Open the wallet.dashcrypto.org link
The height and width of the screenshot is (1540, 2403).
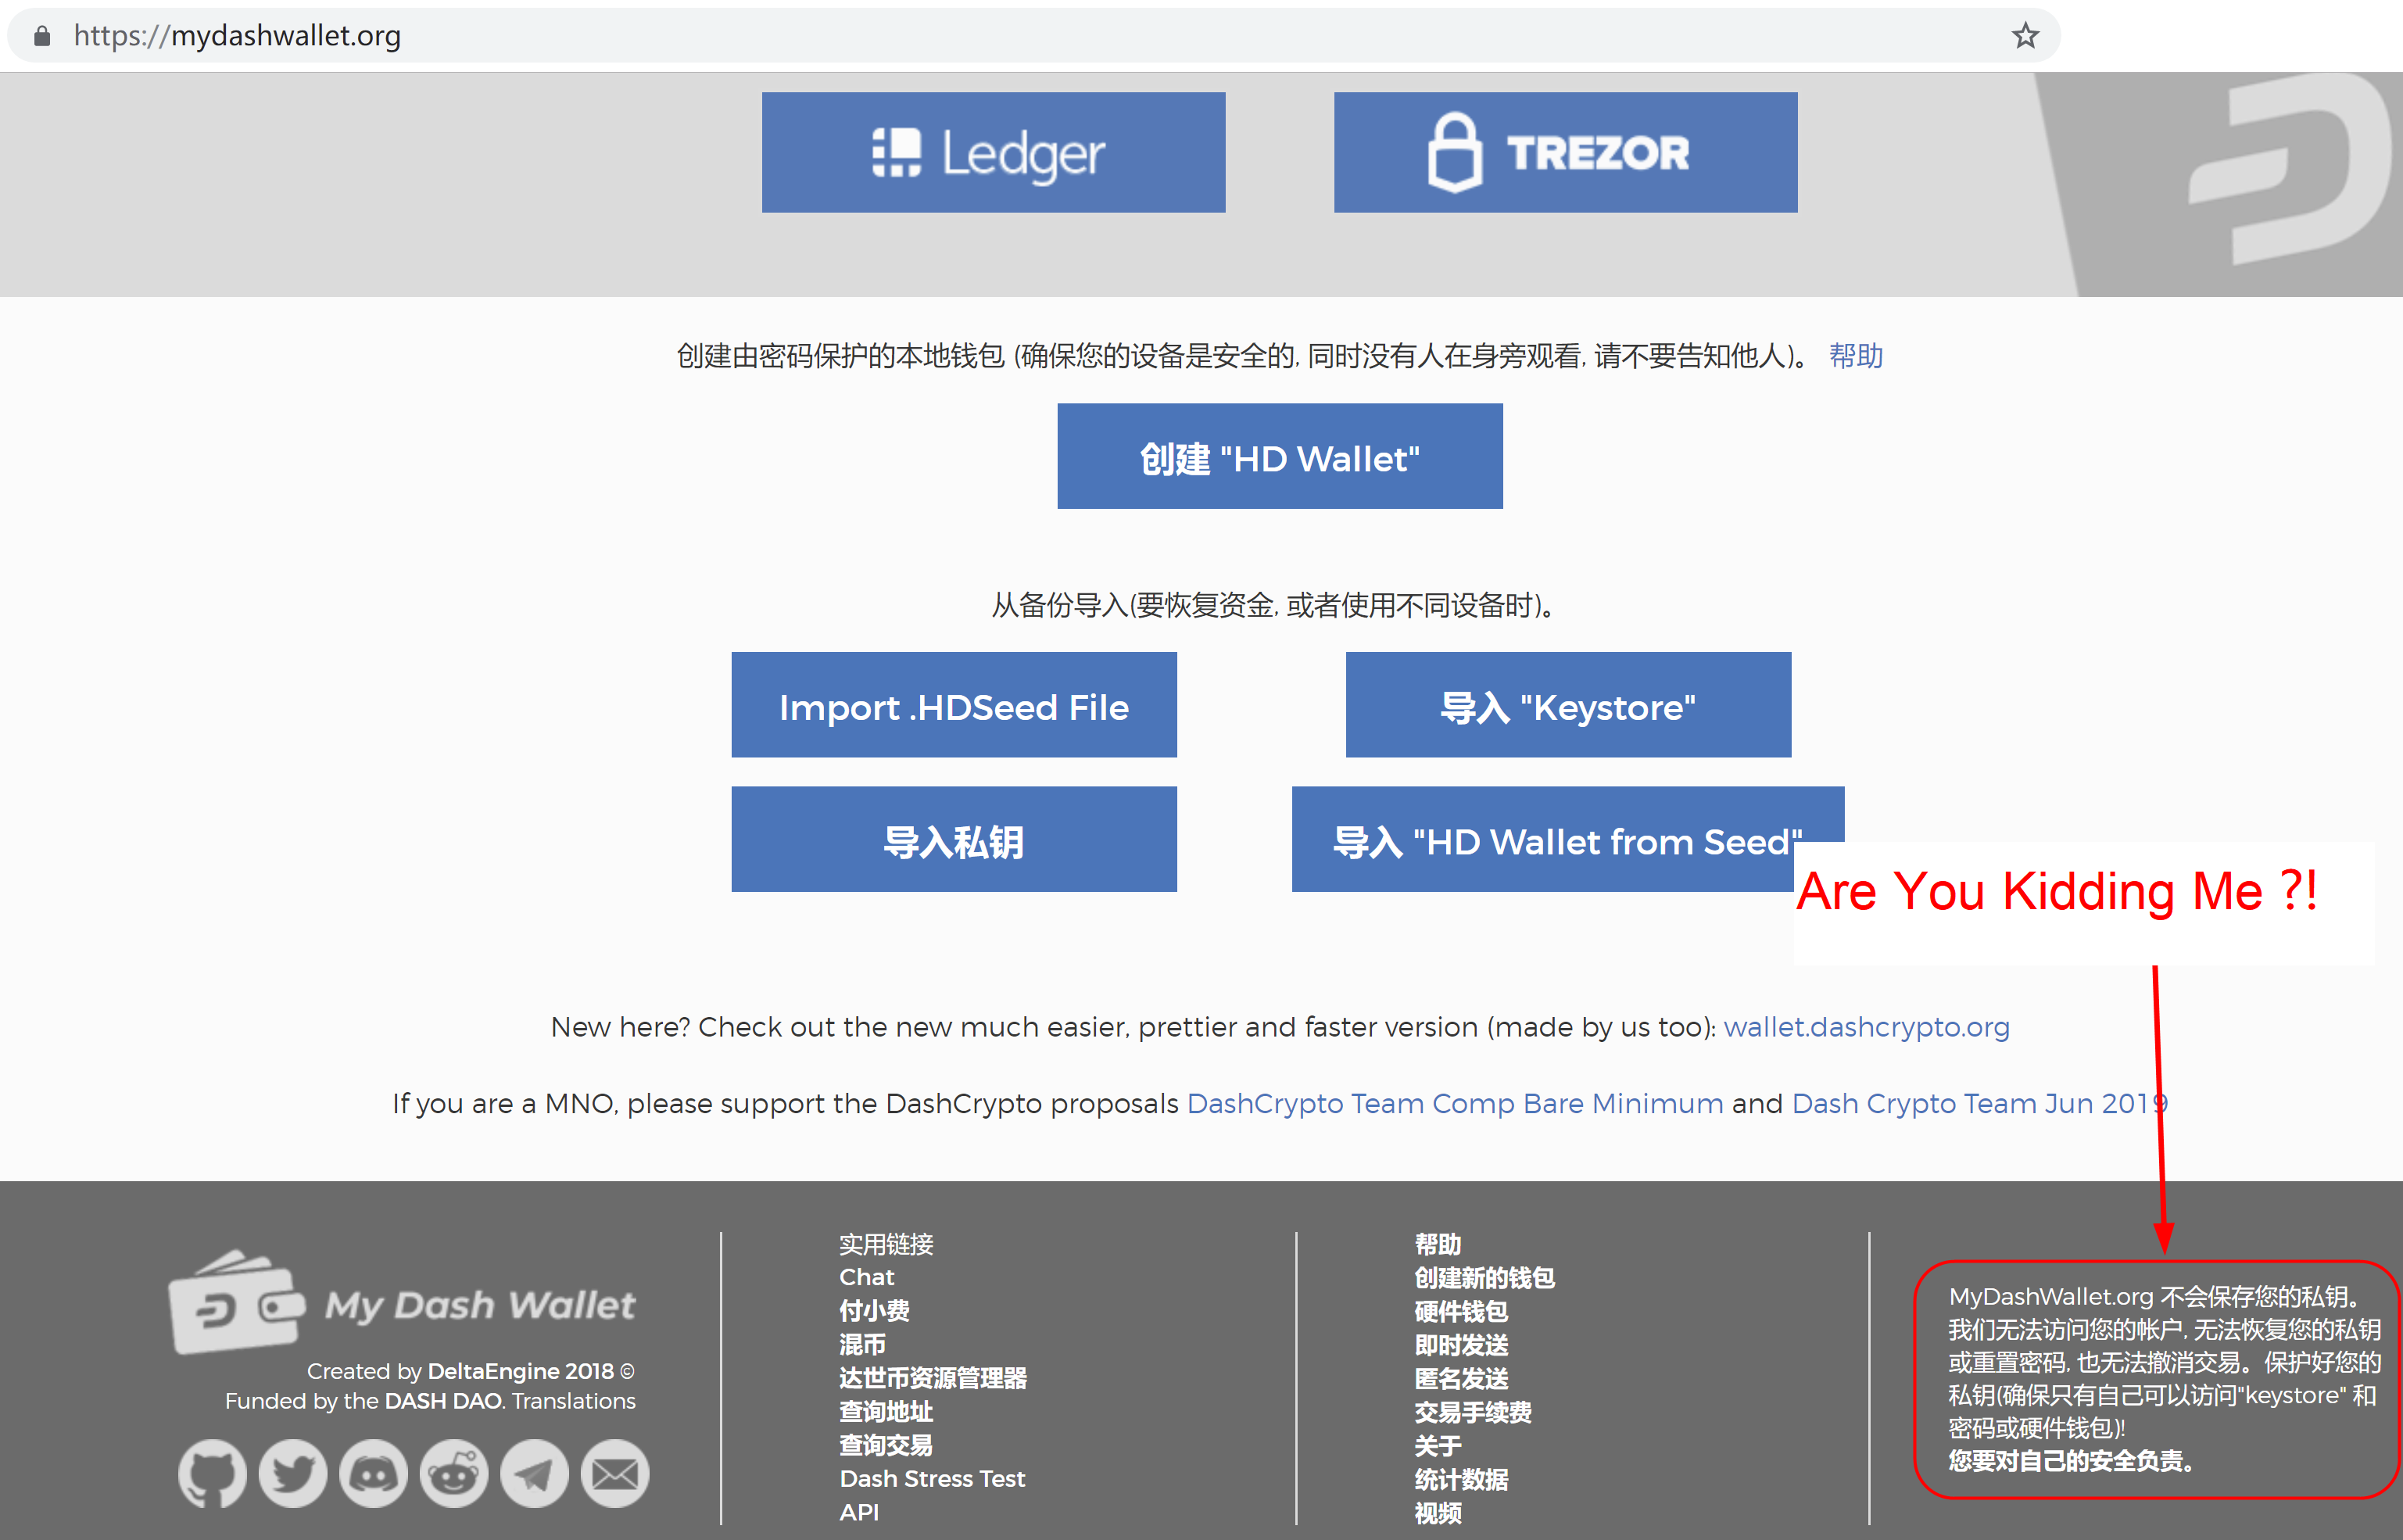click(1866, 1027)
